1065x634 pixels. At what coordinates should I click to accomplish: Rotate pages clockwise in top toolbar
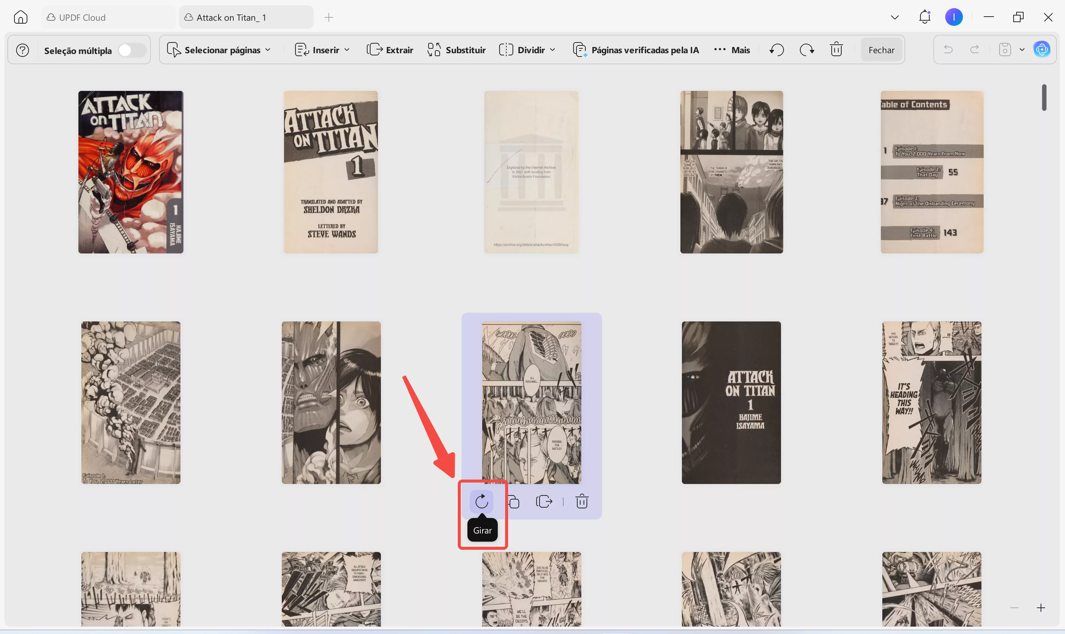[x=807, y=50]
